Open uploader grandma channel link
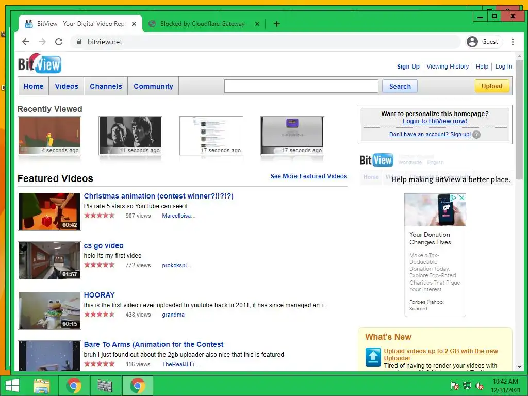The image size is (528, 396). [173, 315]
